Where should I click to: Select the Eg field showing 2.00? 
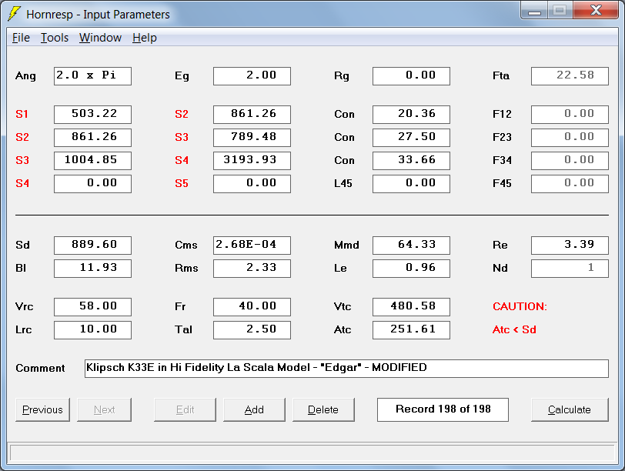(252, 75)
